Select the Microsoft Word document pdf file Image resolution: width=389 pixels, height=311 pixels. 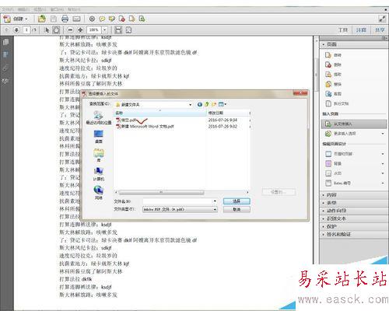145,127
